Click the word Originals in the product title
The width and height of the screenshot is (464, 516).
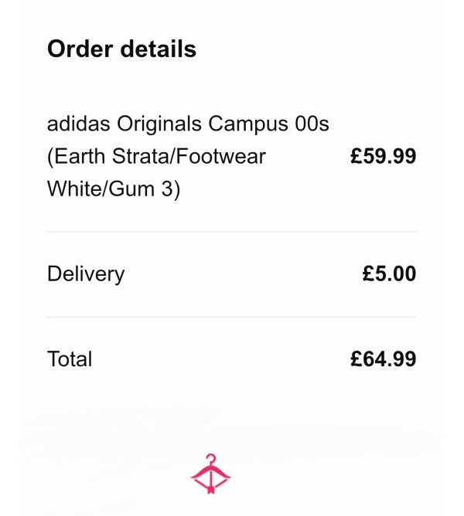(x=159, y=124)
